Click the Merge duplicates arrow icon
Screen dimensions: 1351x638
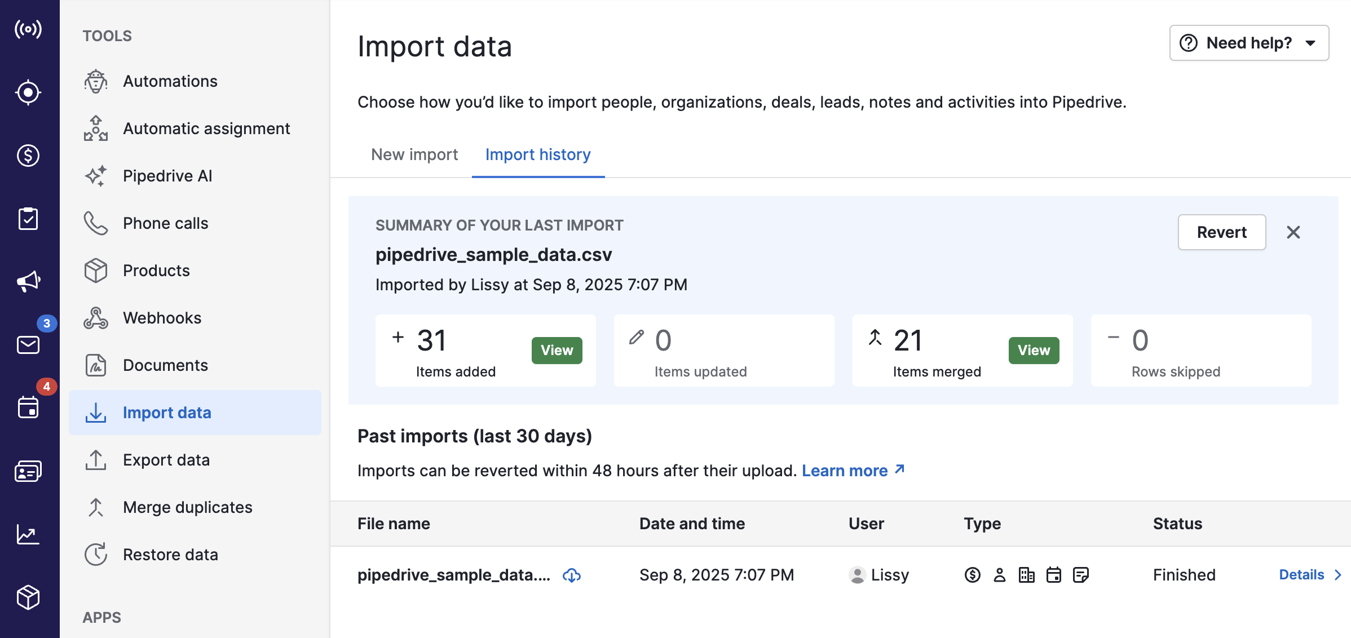[96, 507]
